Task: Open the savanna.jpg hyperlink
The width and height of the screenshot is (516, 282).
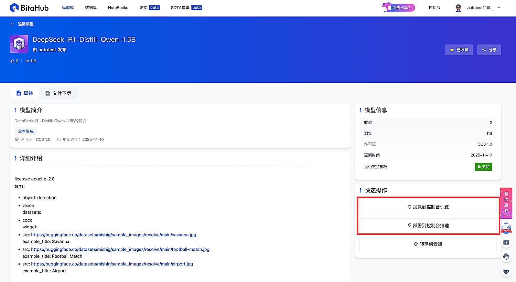Action: click(114, 235)
